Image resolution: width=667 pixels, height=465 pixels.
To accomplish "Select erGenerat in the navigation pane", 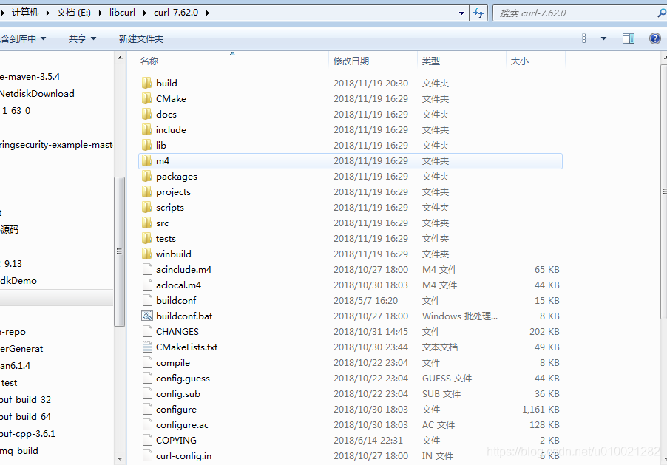I will pyautogui.click(x=21, y=348).
